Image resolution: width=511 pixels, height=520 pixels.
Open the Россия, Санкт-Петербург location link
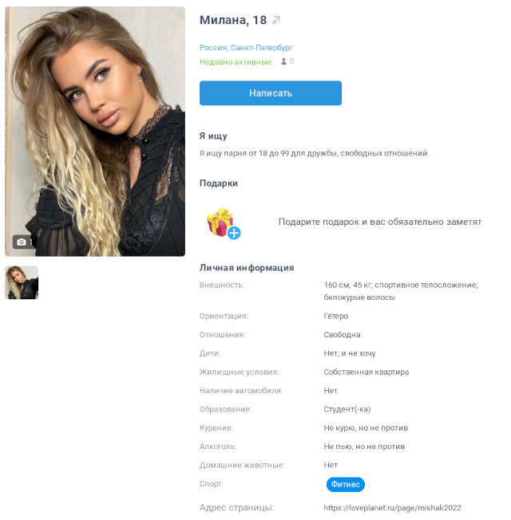point(247,48)
